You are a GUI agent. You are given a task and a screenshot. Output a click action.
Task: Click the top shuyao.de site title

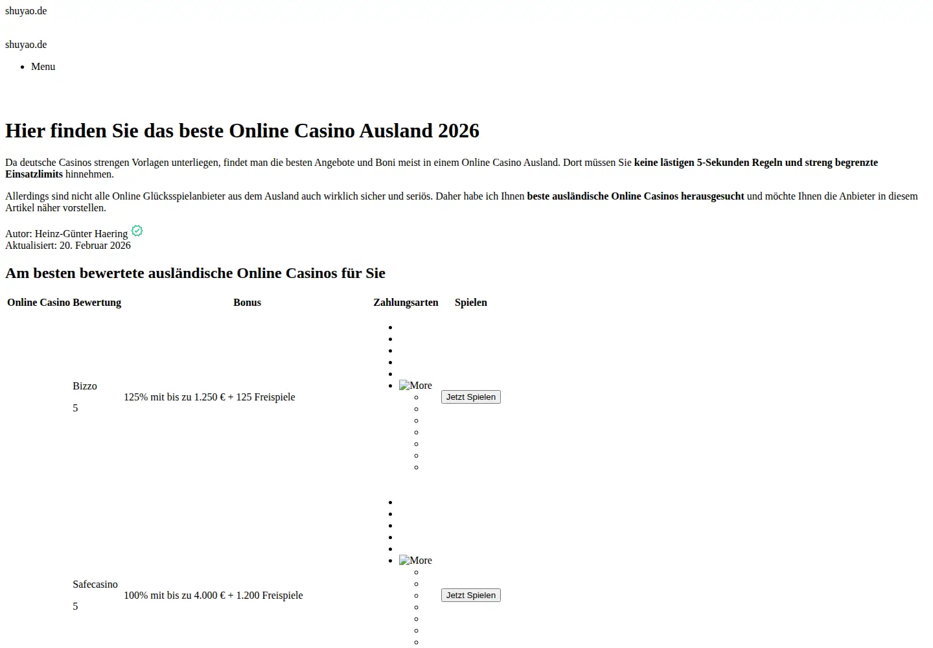click(x=26, y=11)
